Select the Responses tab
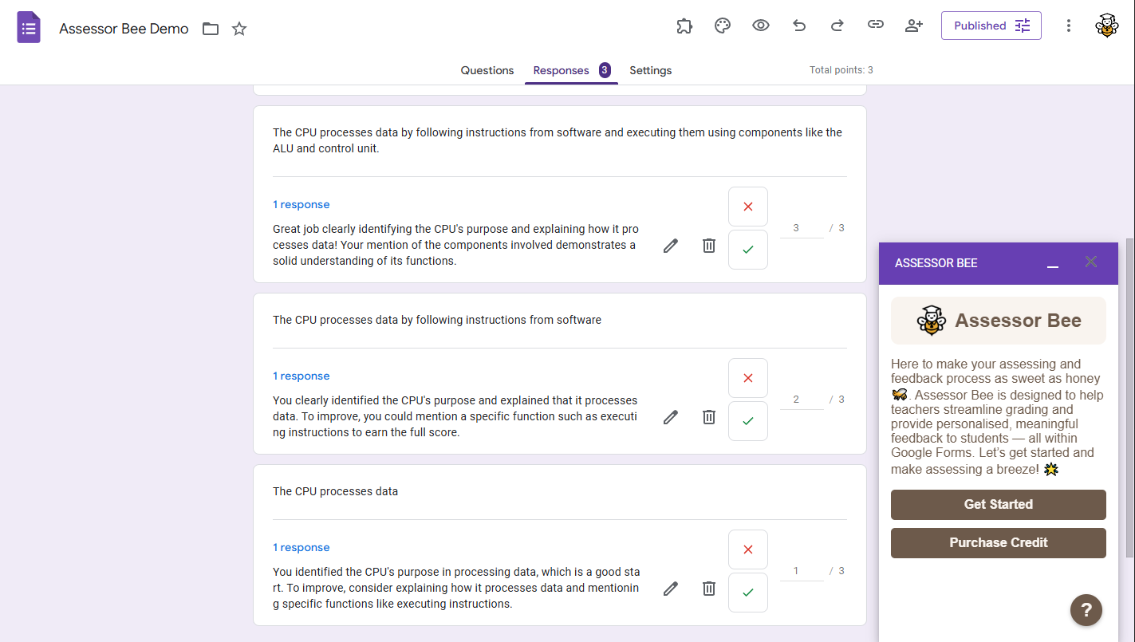Screen dimensions: 1135x642 coord(571,70)
